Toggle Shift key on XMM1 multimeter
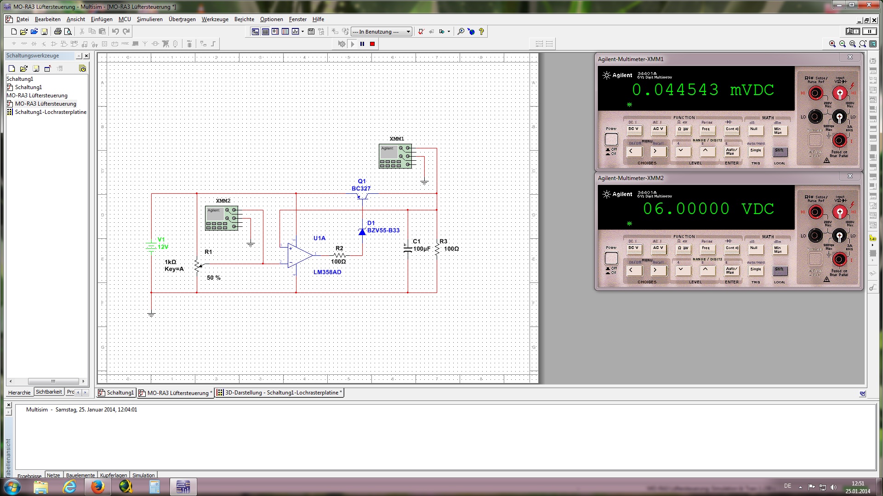 click(x=780, y=152)
